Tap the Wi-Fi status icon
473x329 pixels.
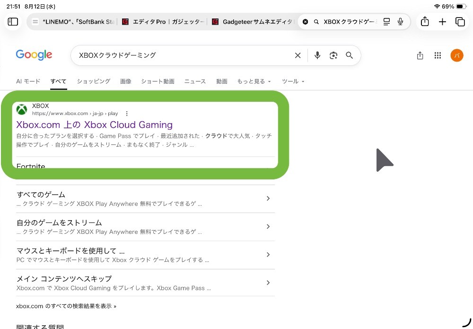[437, 6]
